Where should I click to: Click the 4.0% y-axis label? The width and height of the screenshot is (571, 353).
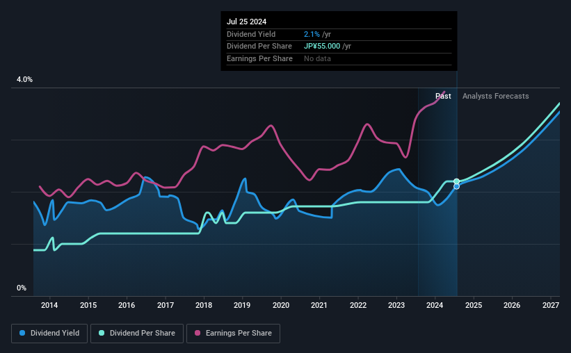coord(24,79)
